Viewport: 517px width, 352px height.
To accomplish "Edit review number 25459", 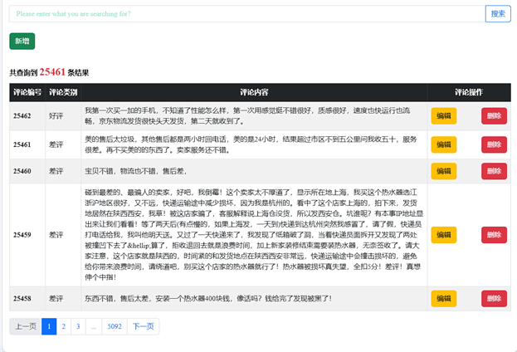I will [x=443, y=235].
